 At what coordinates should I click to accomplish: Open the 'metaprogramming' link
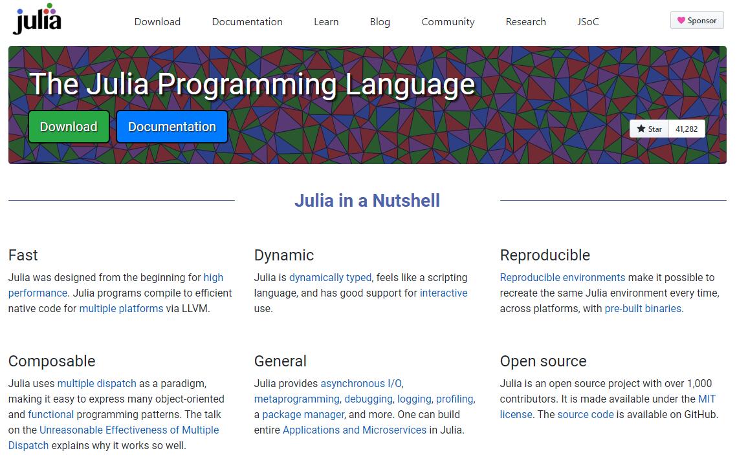pyautogui.click(x=296, y=399)
